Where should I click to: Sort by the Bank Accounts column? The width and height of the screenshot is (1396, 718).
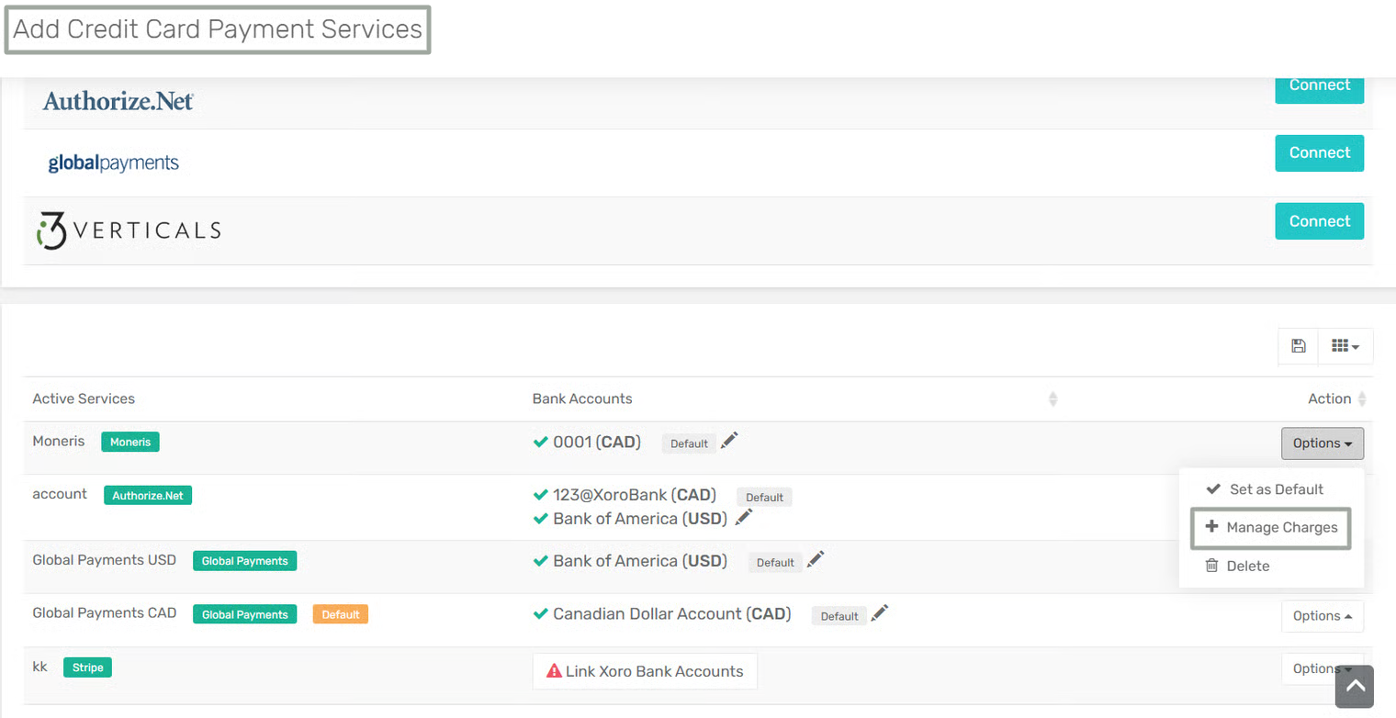tap(1053, 399)
